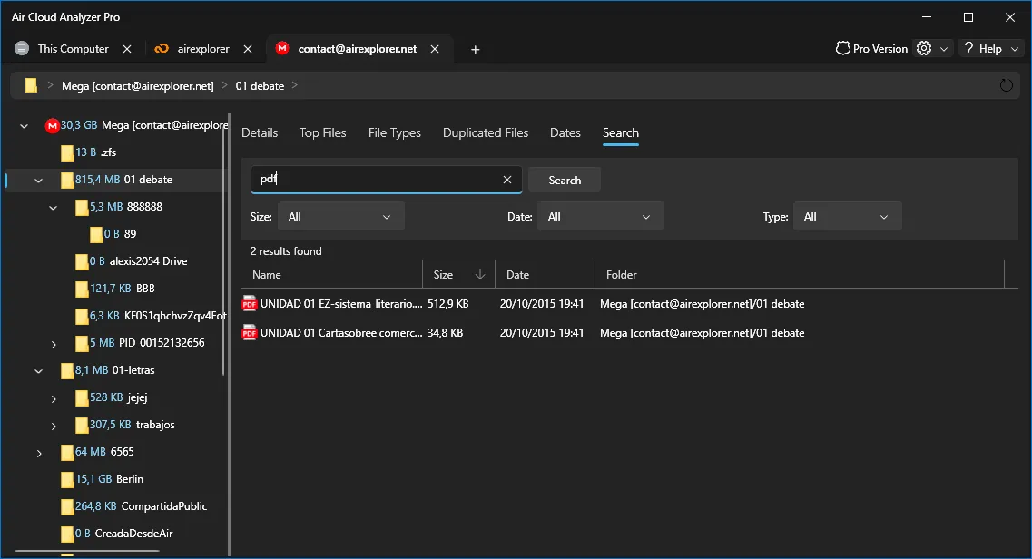Screen dimensions: 1032x559
Task: Click the 512,9 KB size cell
Action: [x=448, y=304]
